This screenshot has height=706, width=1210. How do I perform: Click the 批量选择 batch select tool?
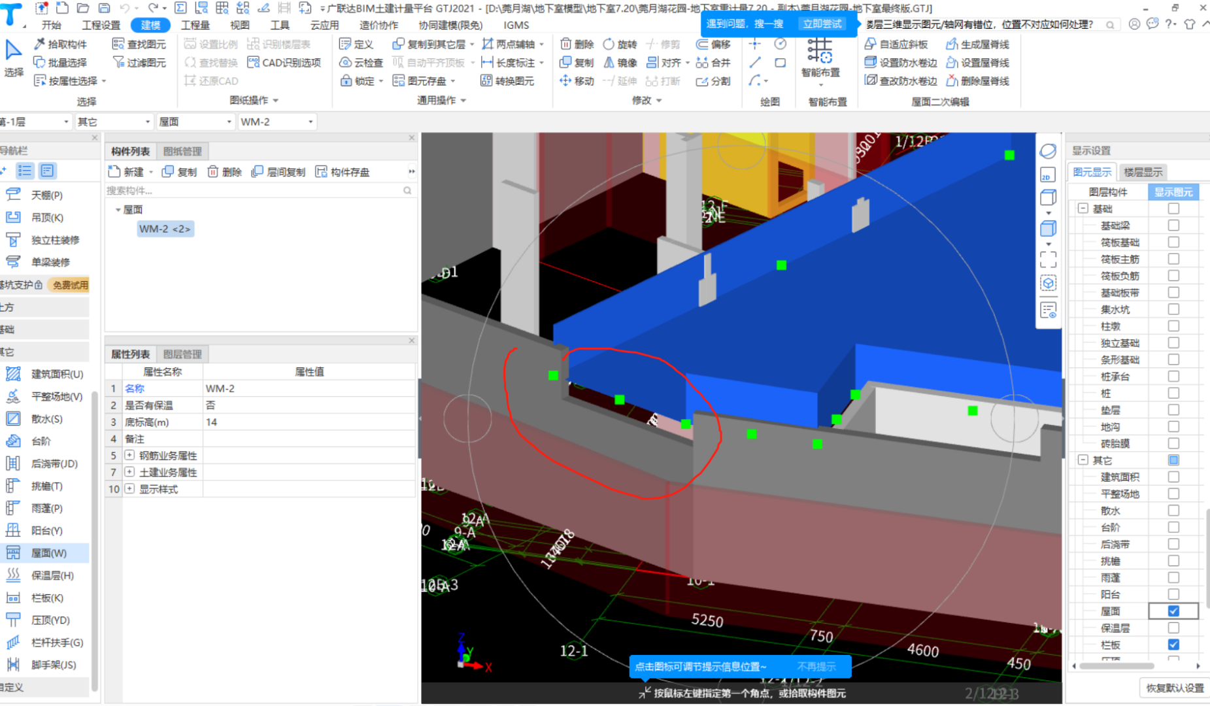[60, 62]
